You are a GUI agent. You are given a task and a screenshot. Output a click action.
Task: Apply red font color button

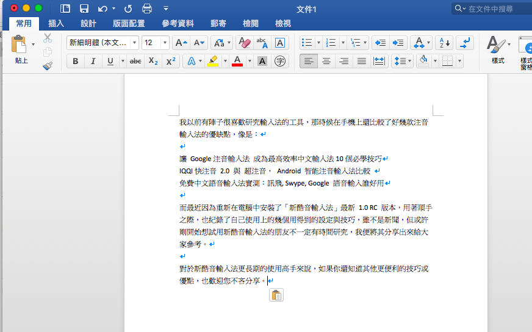click(x=237, y=61)
